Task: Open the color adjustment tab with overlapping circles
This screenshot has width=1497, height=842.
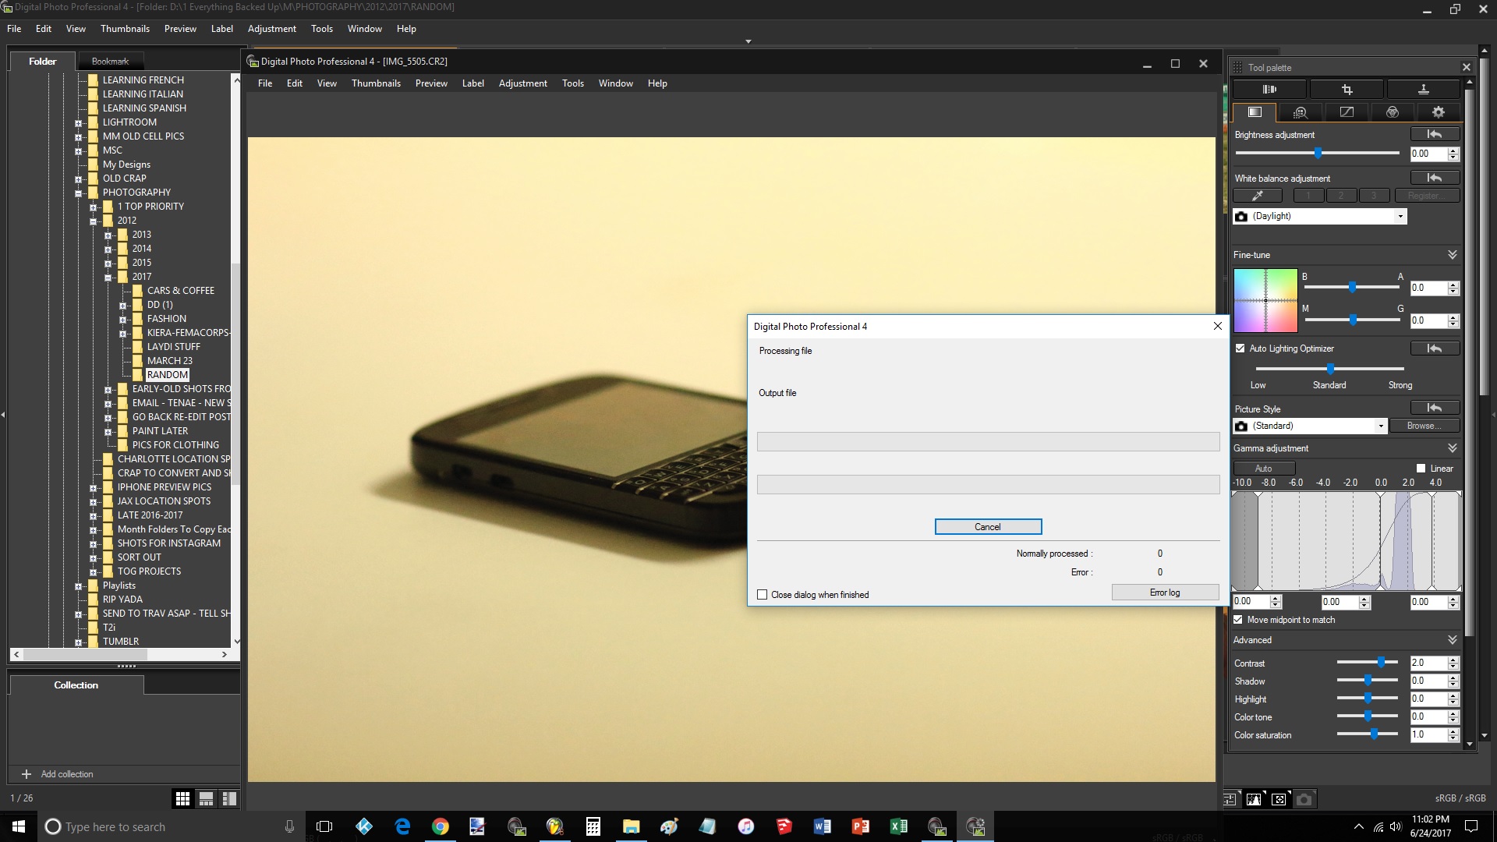Action: click(1393, 112)
